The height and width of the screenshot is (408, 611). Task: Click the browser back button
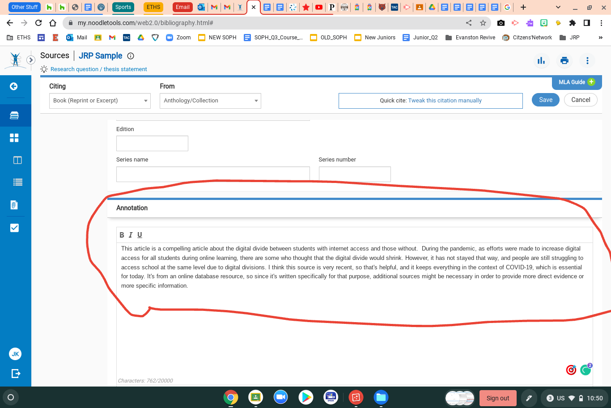pos(10,23)
